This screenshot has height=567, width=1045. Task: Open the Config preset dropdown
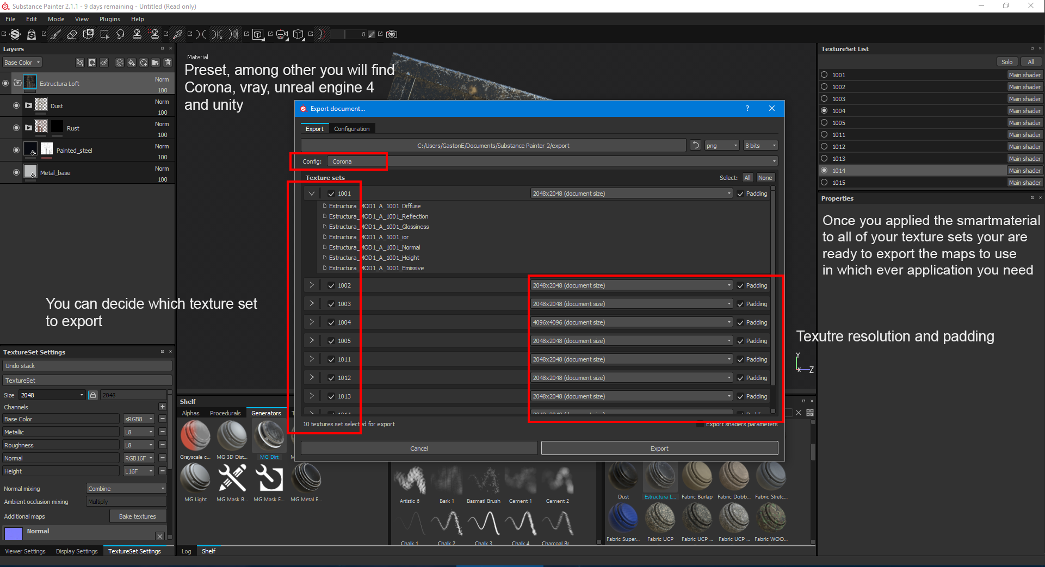pos(553,161)
